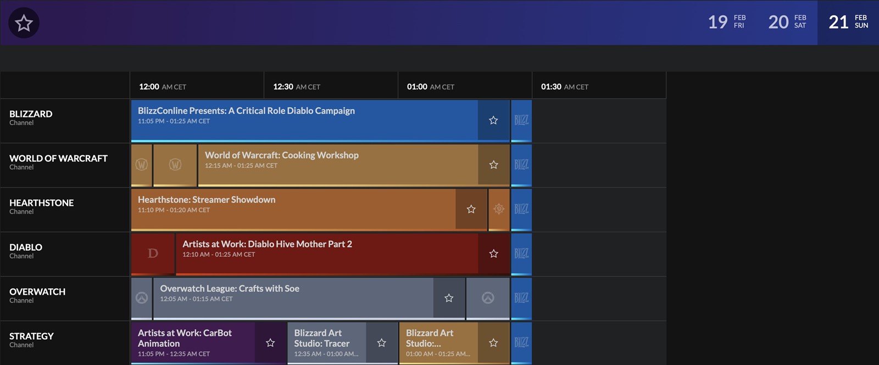Image resolution: width=879 pixels, height=365 pixels.
Task: Click the "11:05 PM - 12:35 AM CET" time text
Action: coord(174,354)
